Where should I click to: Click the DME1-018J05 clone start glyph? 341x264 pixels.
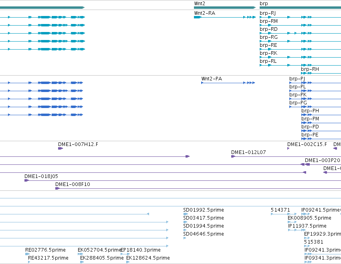[x=26, y=180]
